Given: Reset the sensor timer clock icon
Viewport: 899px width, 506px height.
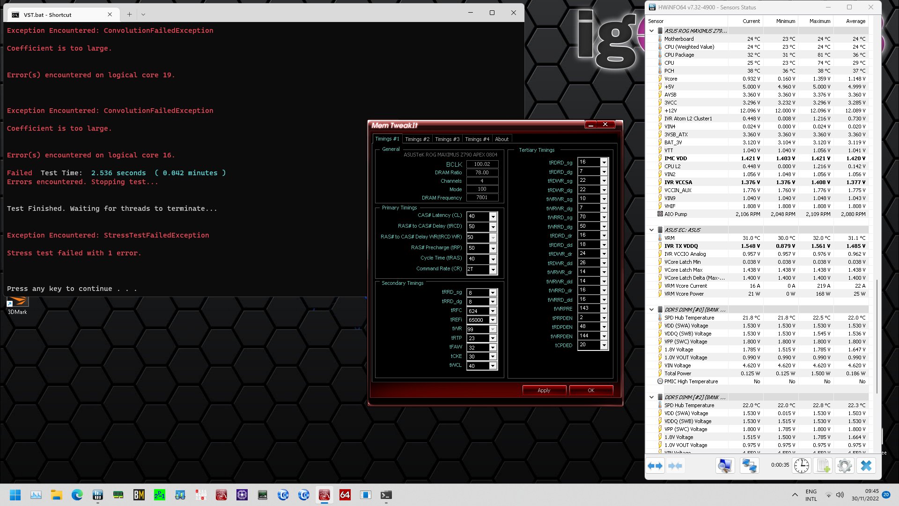Looking at the screenshot, I should (x=801, y=466).
